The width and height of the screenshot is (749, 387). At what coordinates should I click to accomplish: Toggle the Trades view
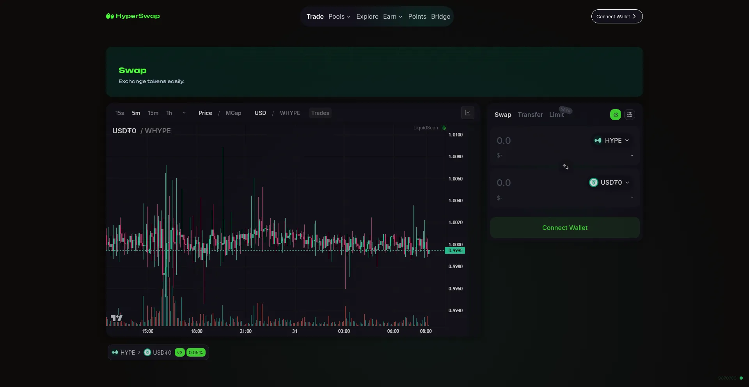tap(320, 113)
